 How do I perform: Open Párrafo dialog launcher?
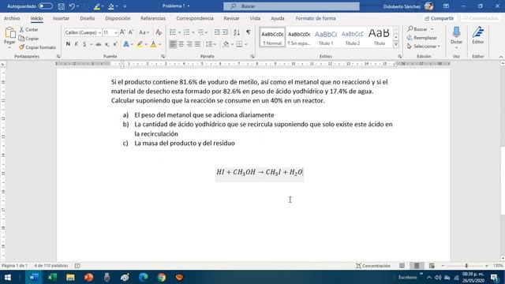click(x=252, y=56)
